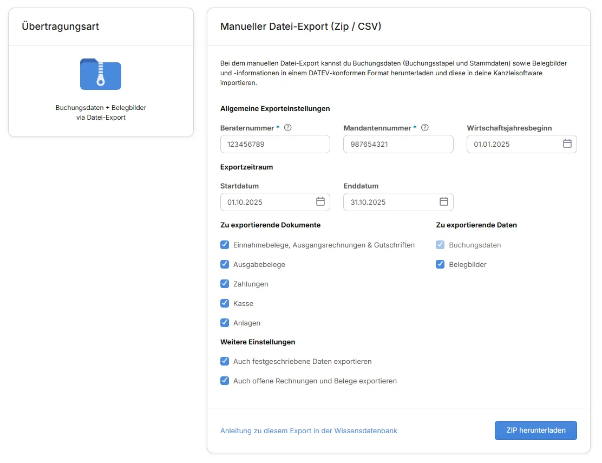Toggle the Belegbilder checkbox under Zu exportierende Daten
Screen dimensions: 602x463
(x=440, y=264)
